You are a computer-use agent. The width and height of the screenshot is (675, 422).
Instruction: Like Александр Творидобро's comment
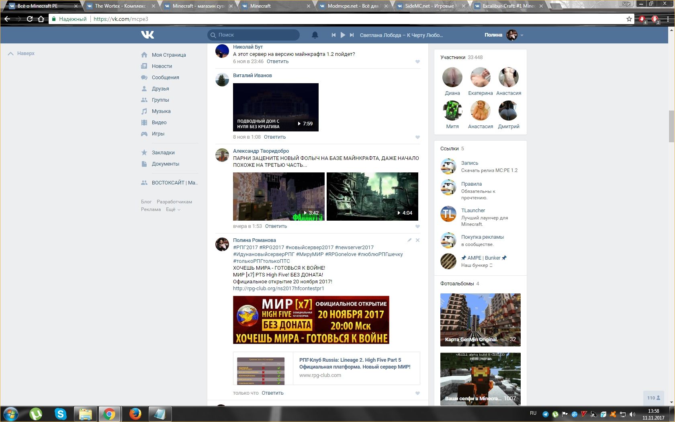coord(417,226)
